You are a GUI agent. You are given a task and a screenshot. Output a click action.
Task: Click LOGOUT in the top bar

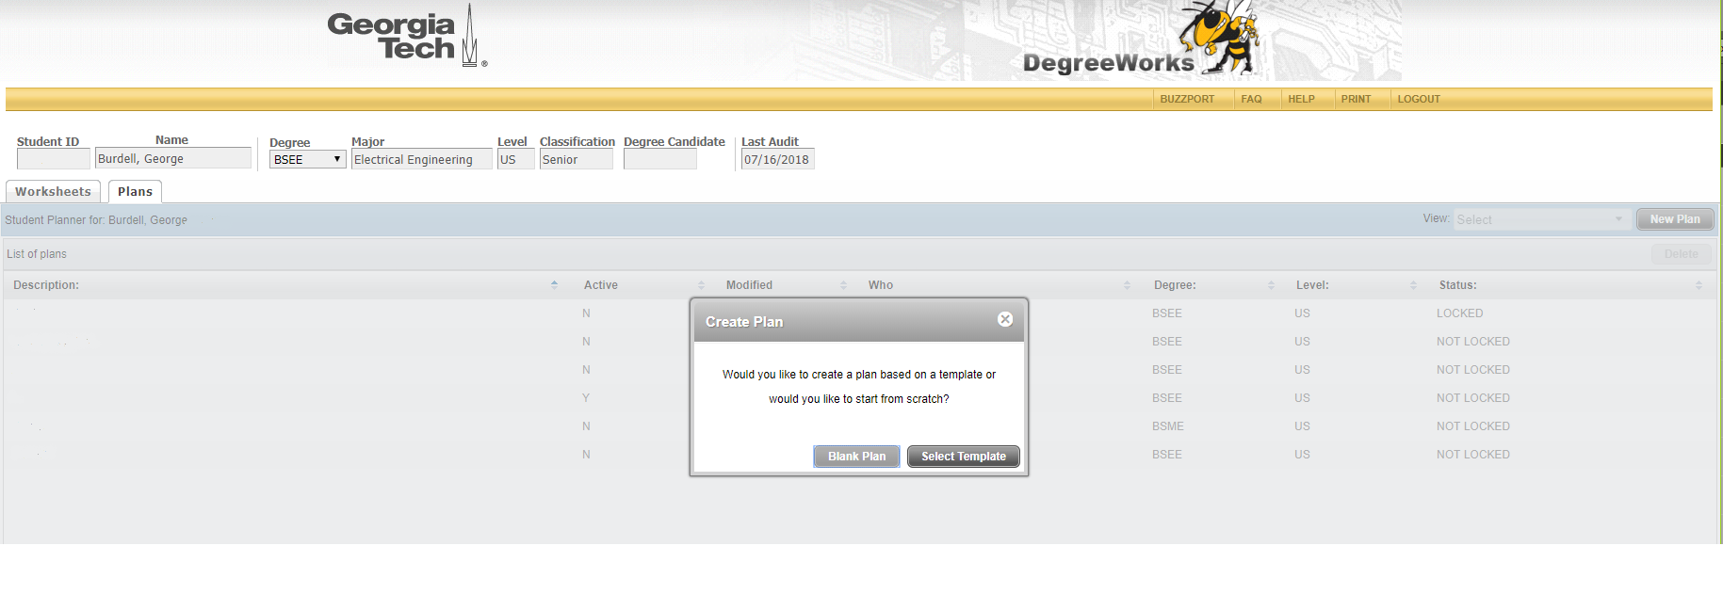[1419, 99]
